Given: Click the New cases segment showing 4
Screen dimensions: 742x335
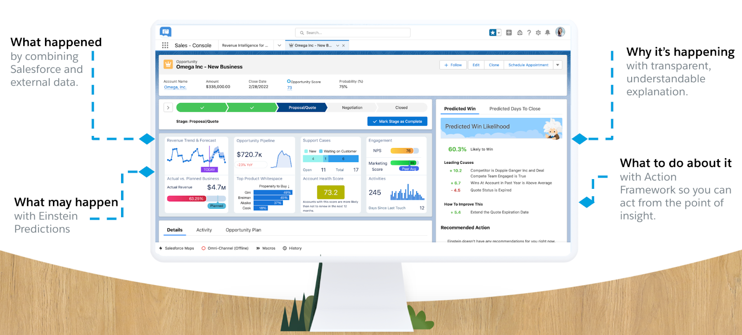Looking at the screenshot, I should pyautogui.click(x=313, y=159).
